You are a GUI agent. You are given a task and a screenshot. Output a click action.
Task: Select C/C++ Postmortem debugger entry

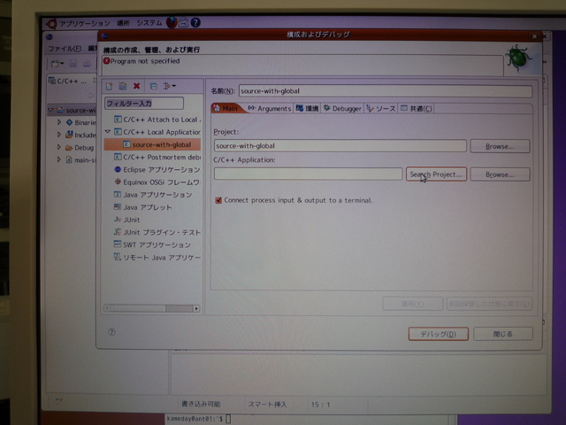click(157, 158)
